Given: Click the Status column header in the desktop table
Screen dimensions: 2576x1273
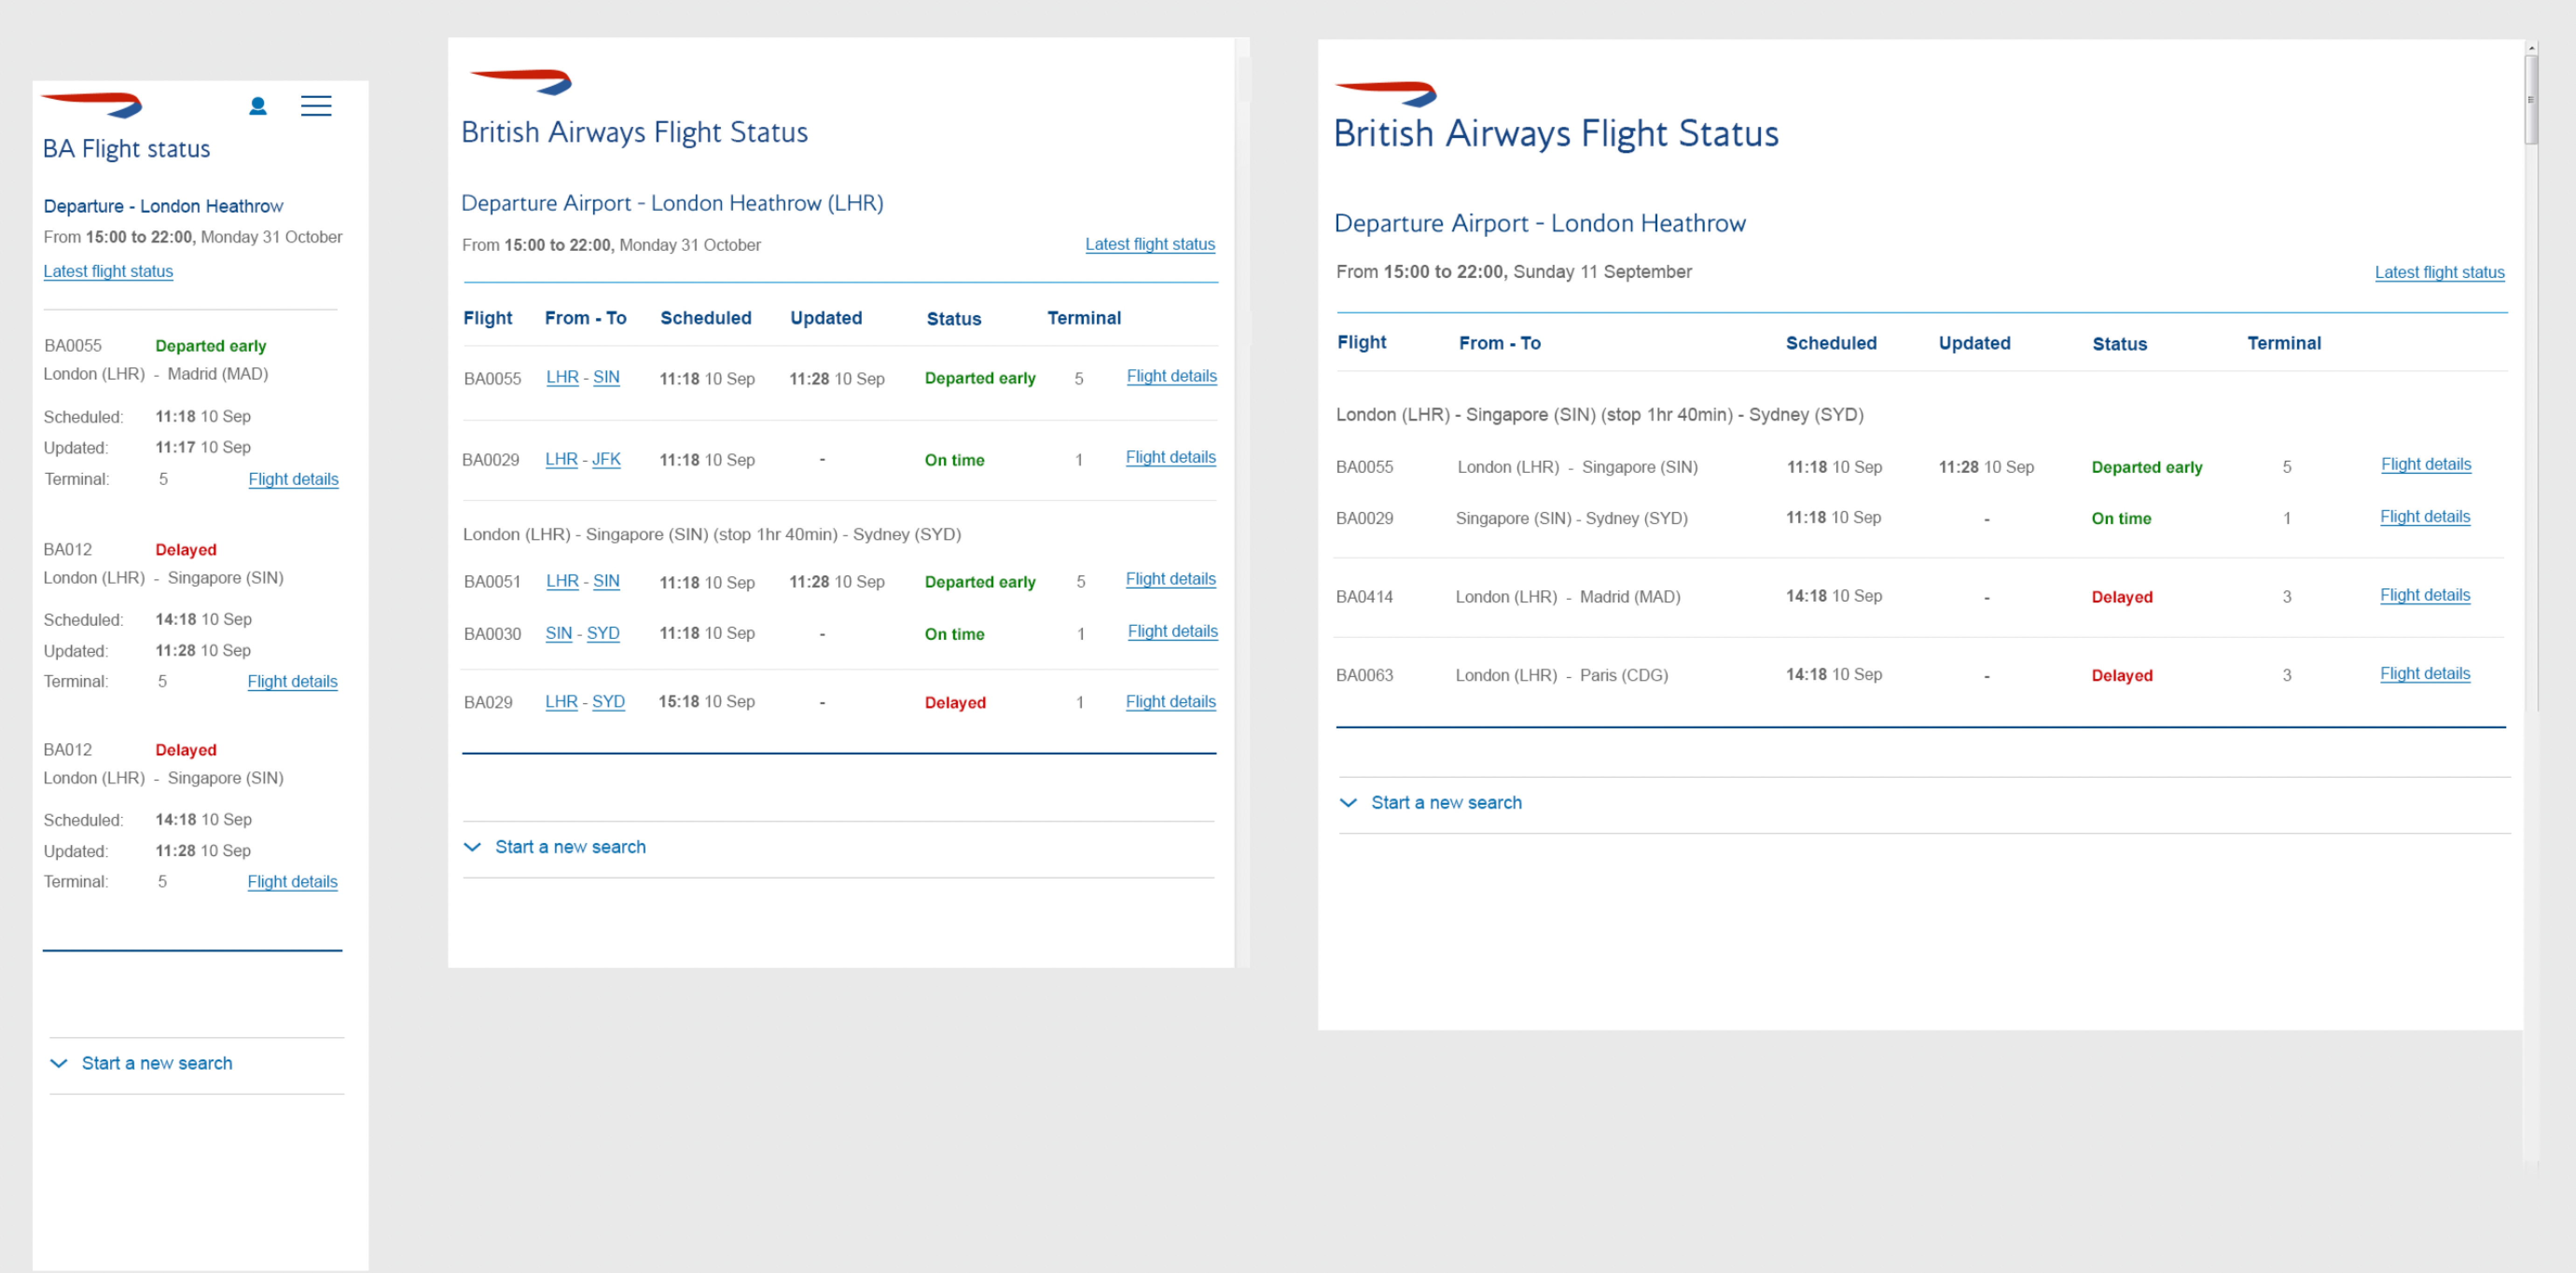Looking at the screenshot, I should click(2119, 344).
